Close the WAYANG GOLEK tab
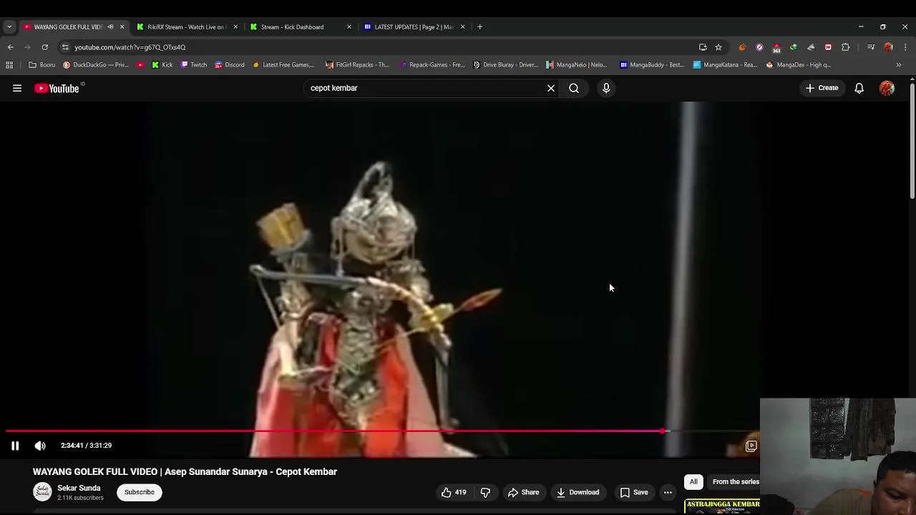 pos(122,26)
